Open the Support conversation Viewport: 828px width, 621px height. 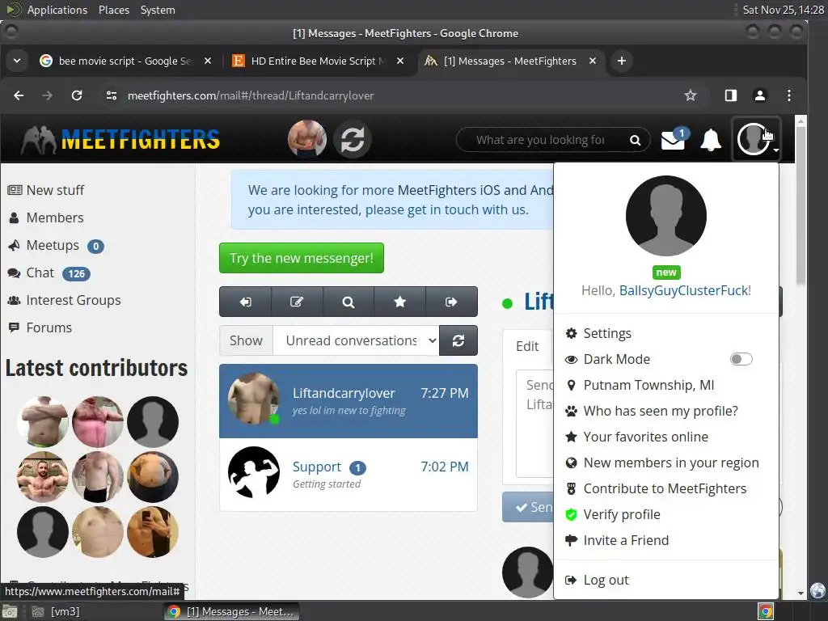(349, 474)
